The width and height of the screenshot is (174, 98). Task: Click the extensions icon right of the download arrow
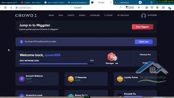tap(163, 8)
